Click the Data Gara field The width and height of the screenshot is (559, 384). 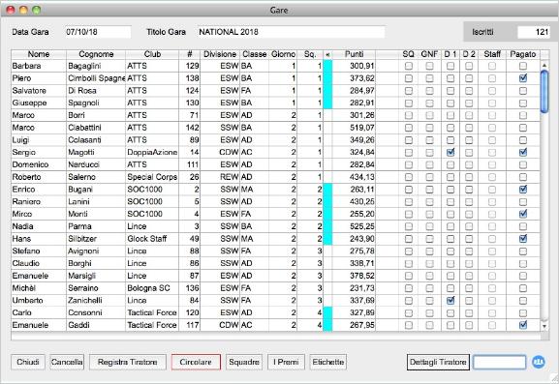click(98, 32)
